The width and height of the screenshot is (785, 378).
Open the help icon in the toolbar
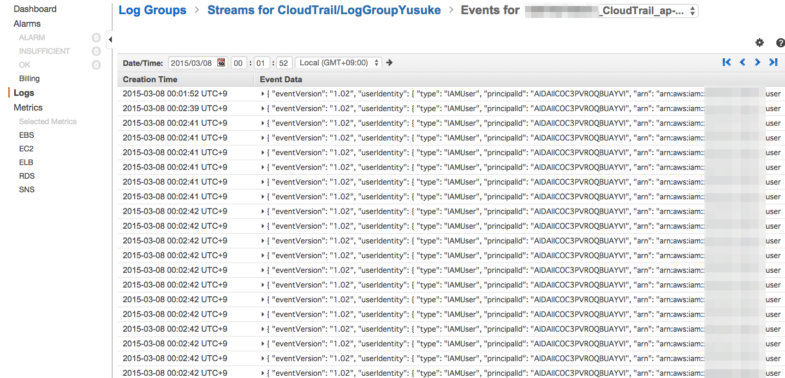click(x=780, y=42)
